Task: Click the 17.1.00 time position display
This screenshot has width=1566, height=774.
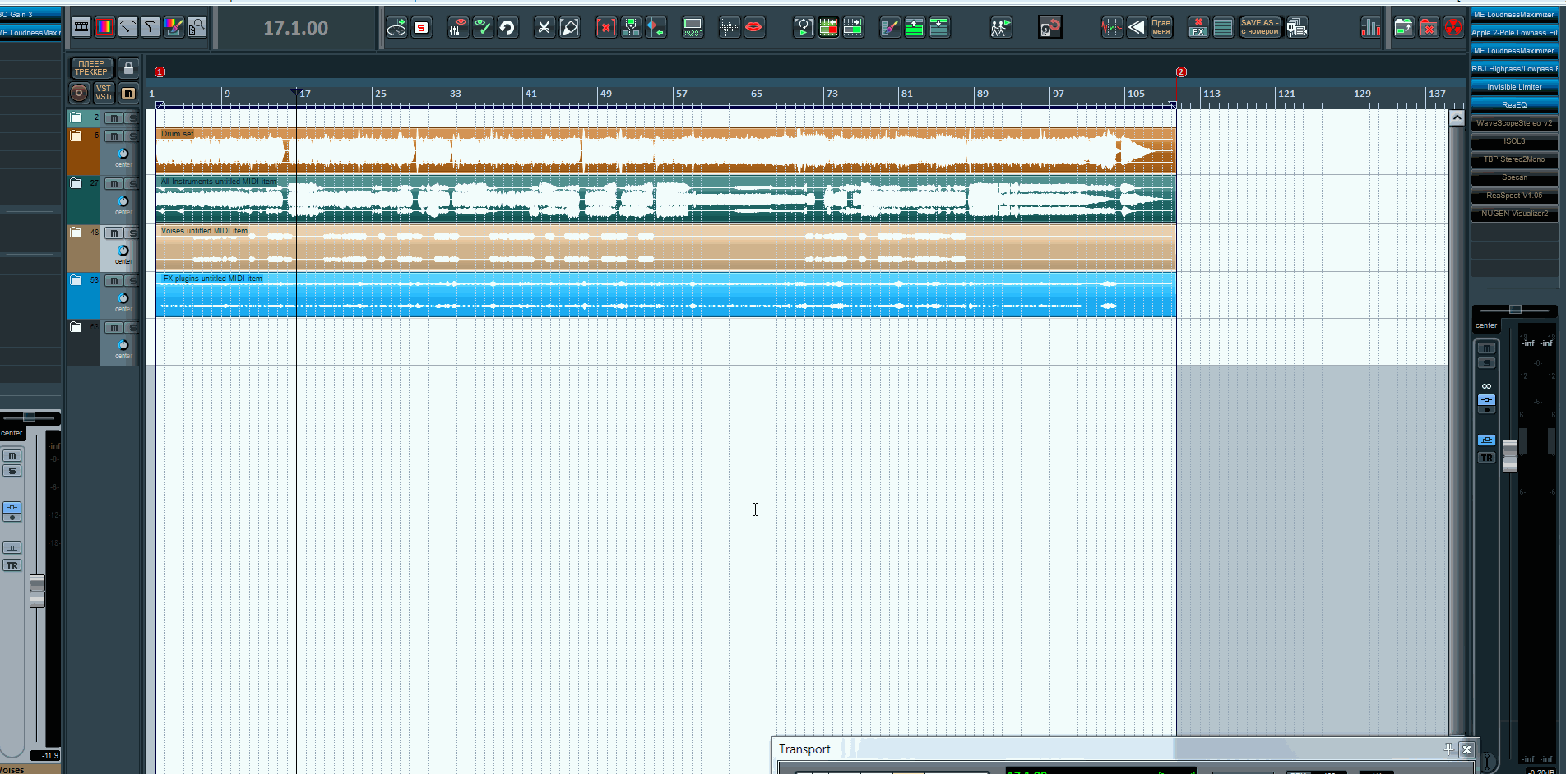Action: point(295,28)
